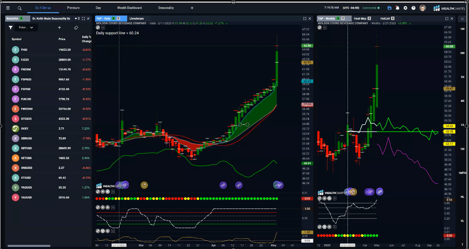Toggle T badge on TAP - Weekly tab
Image resolution: width=469 pixels, height=249 pixels.
343,19
